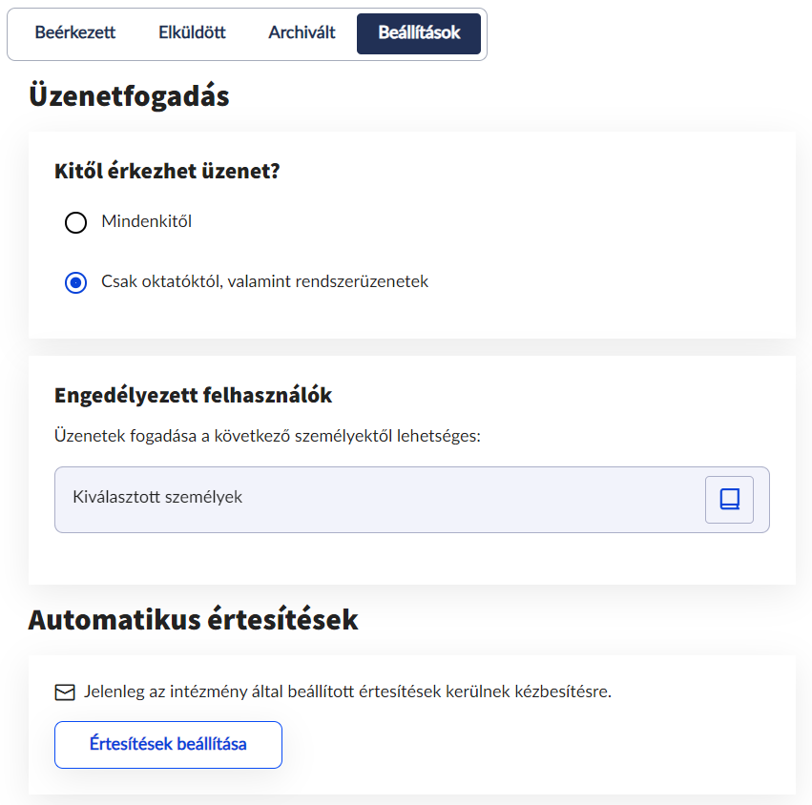Switch to the Beérkezett tab

click(x=75, y=32)
